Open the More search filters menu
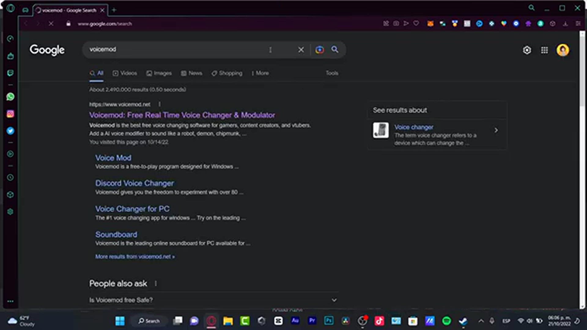 [260, 73]
